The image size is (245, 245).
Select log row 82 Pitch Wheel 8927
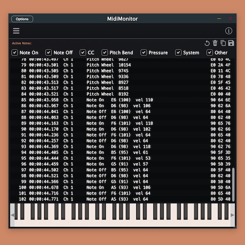122,82
